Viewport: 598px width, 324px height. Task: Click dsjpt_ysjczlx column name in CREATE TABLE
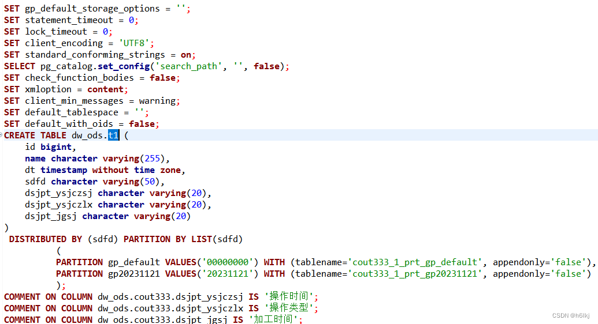pyautogui.click(x=58, y=205)
